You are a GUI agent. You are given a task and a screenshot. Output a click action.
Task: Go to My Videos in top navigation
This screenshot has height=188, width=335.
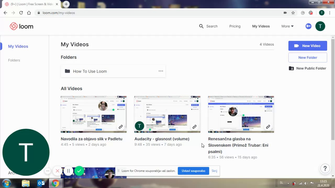coord(261,26)
